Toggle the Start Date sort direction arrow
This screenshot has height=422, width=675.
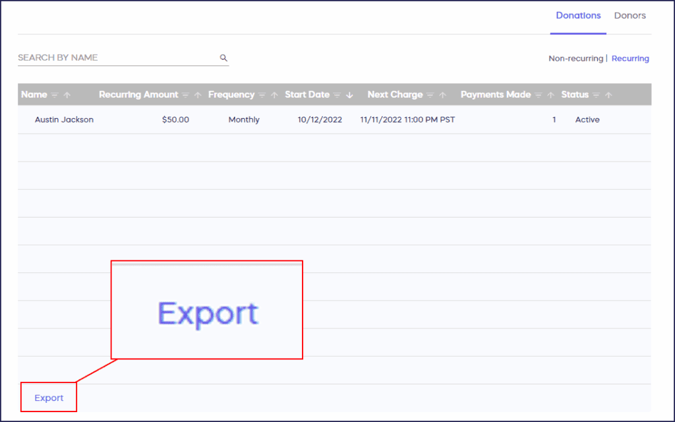pyautogui.click(x=349, y=95)
